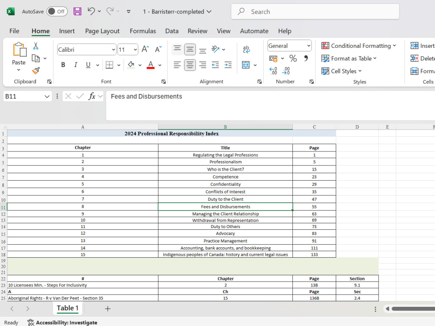Add new sheet with plus icon
The width and height of the screenshot is (435, 326).
click(x=107, y=309)
